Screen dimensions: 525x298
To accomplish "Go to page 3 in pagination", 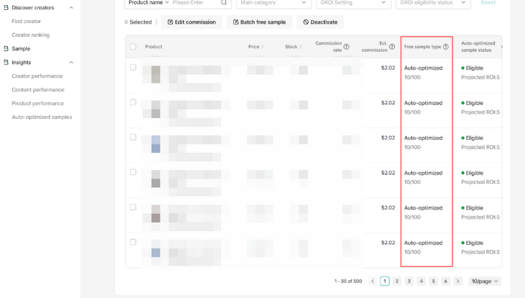I will point(409,282).
